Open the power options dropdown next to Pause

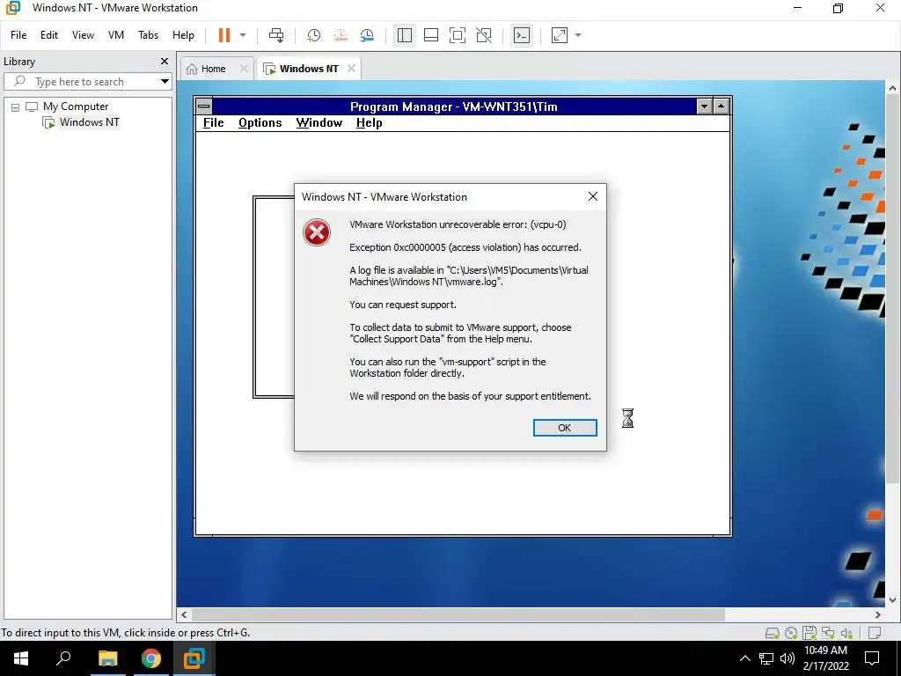pos(243,35)
